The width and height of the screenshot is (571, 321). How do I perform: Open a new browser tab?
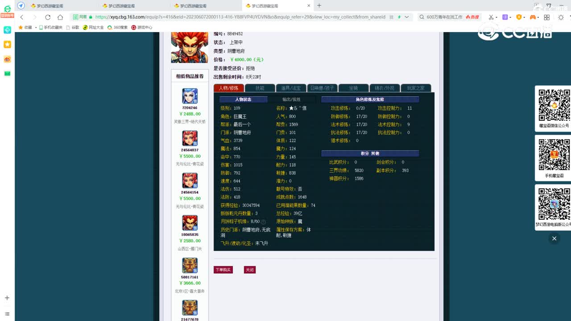coord(319,6)
